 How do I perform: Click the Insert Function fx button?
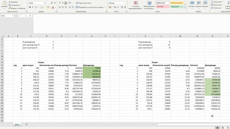[30, 16]
